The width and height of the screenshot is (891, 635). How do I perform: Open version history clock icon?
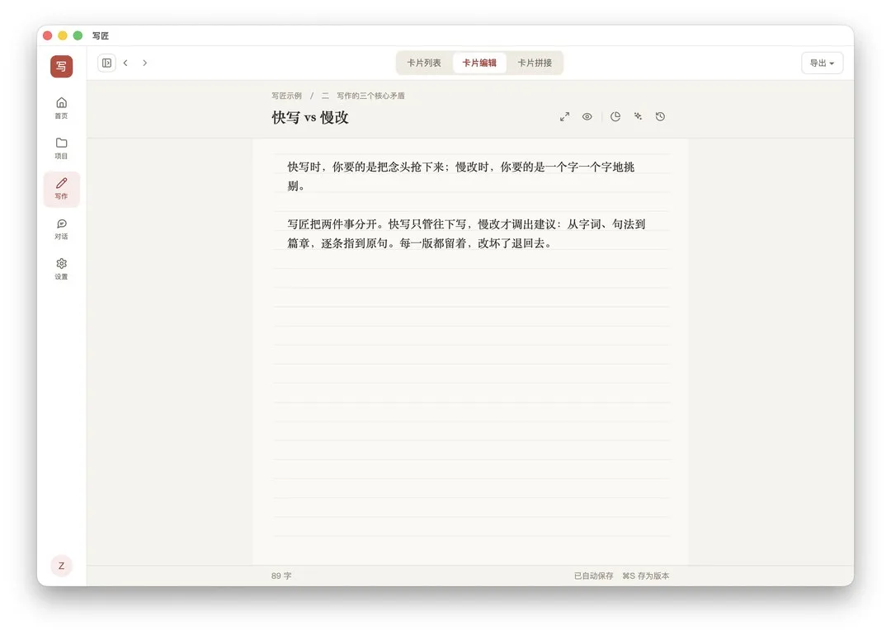[x=660, y=116]
